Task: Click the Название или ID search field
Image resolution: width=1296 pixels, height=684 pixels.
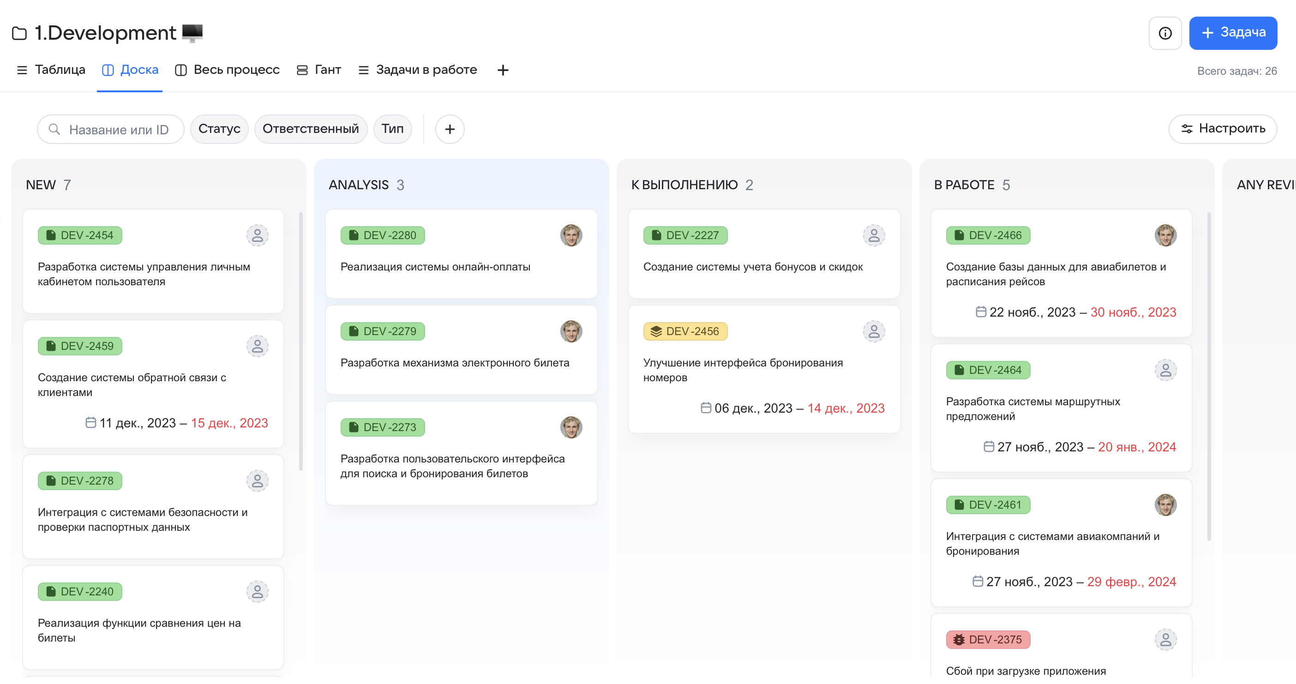Action: tap(111, 129)
